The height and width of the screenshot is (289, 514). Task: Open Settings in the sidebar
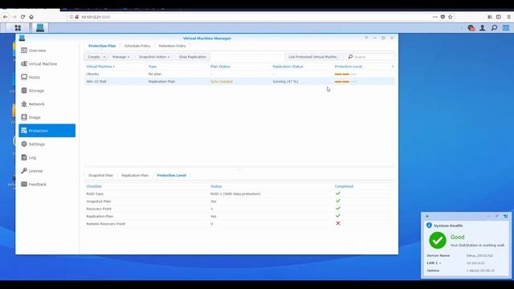coord(47,144)
